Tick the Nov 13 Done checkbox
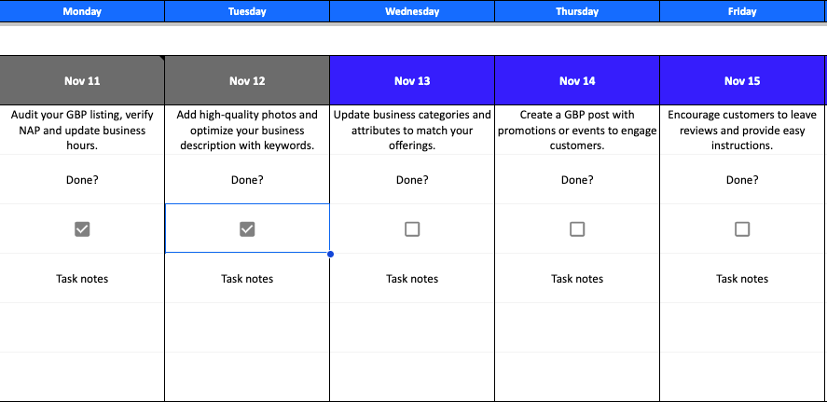The image size is (827, 402). tap(412, 229)
